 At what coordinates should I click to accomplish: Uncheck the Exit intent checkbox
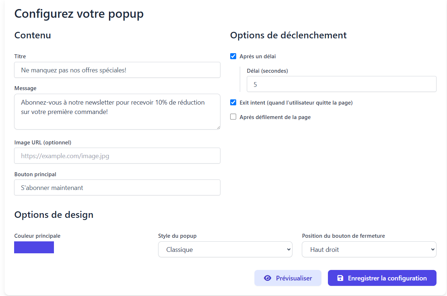pyautogui.click(x=233, y=103)
